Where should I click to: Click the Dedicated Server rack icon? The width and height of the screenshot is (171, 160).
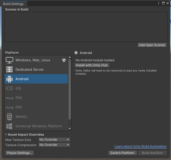(x=9, y=69)
